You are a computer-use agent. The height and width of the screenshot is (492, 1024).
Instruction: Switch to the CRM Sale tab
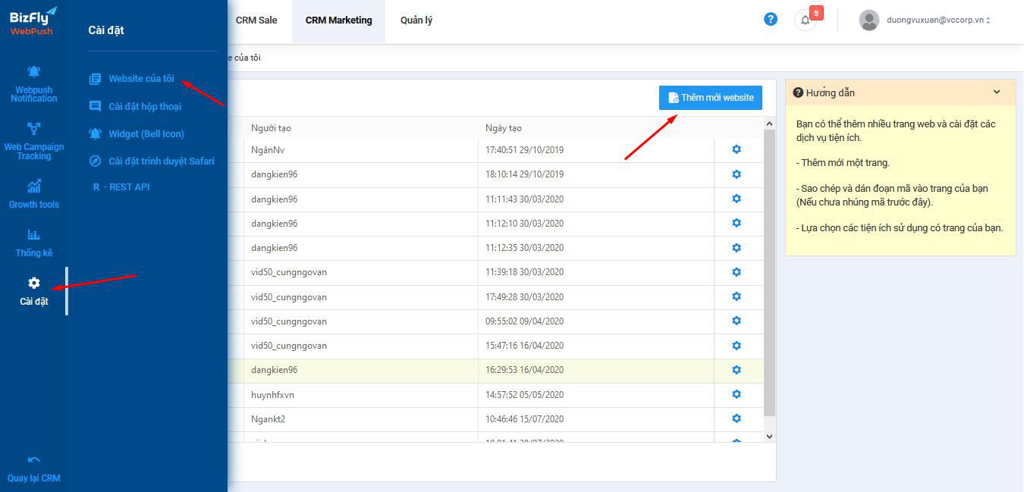coord(256,20)
